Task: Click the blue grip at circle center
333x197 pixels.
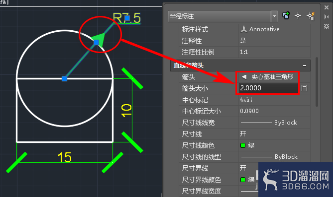Action: (64, 79)
